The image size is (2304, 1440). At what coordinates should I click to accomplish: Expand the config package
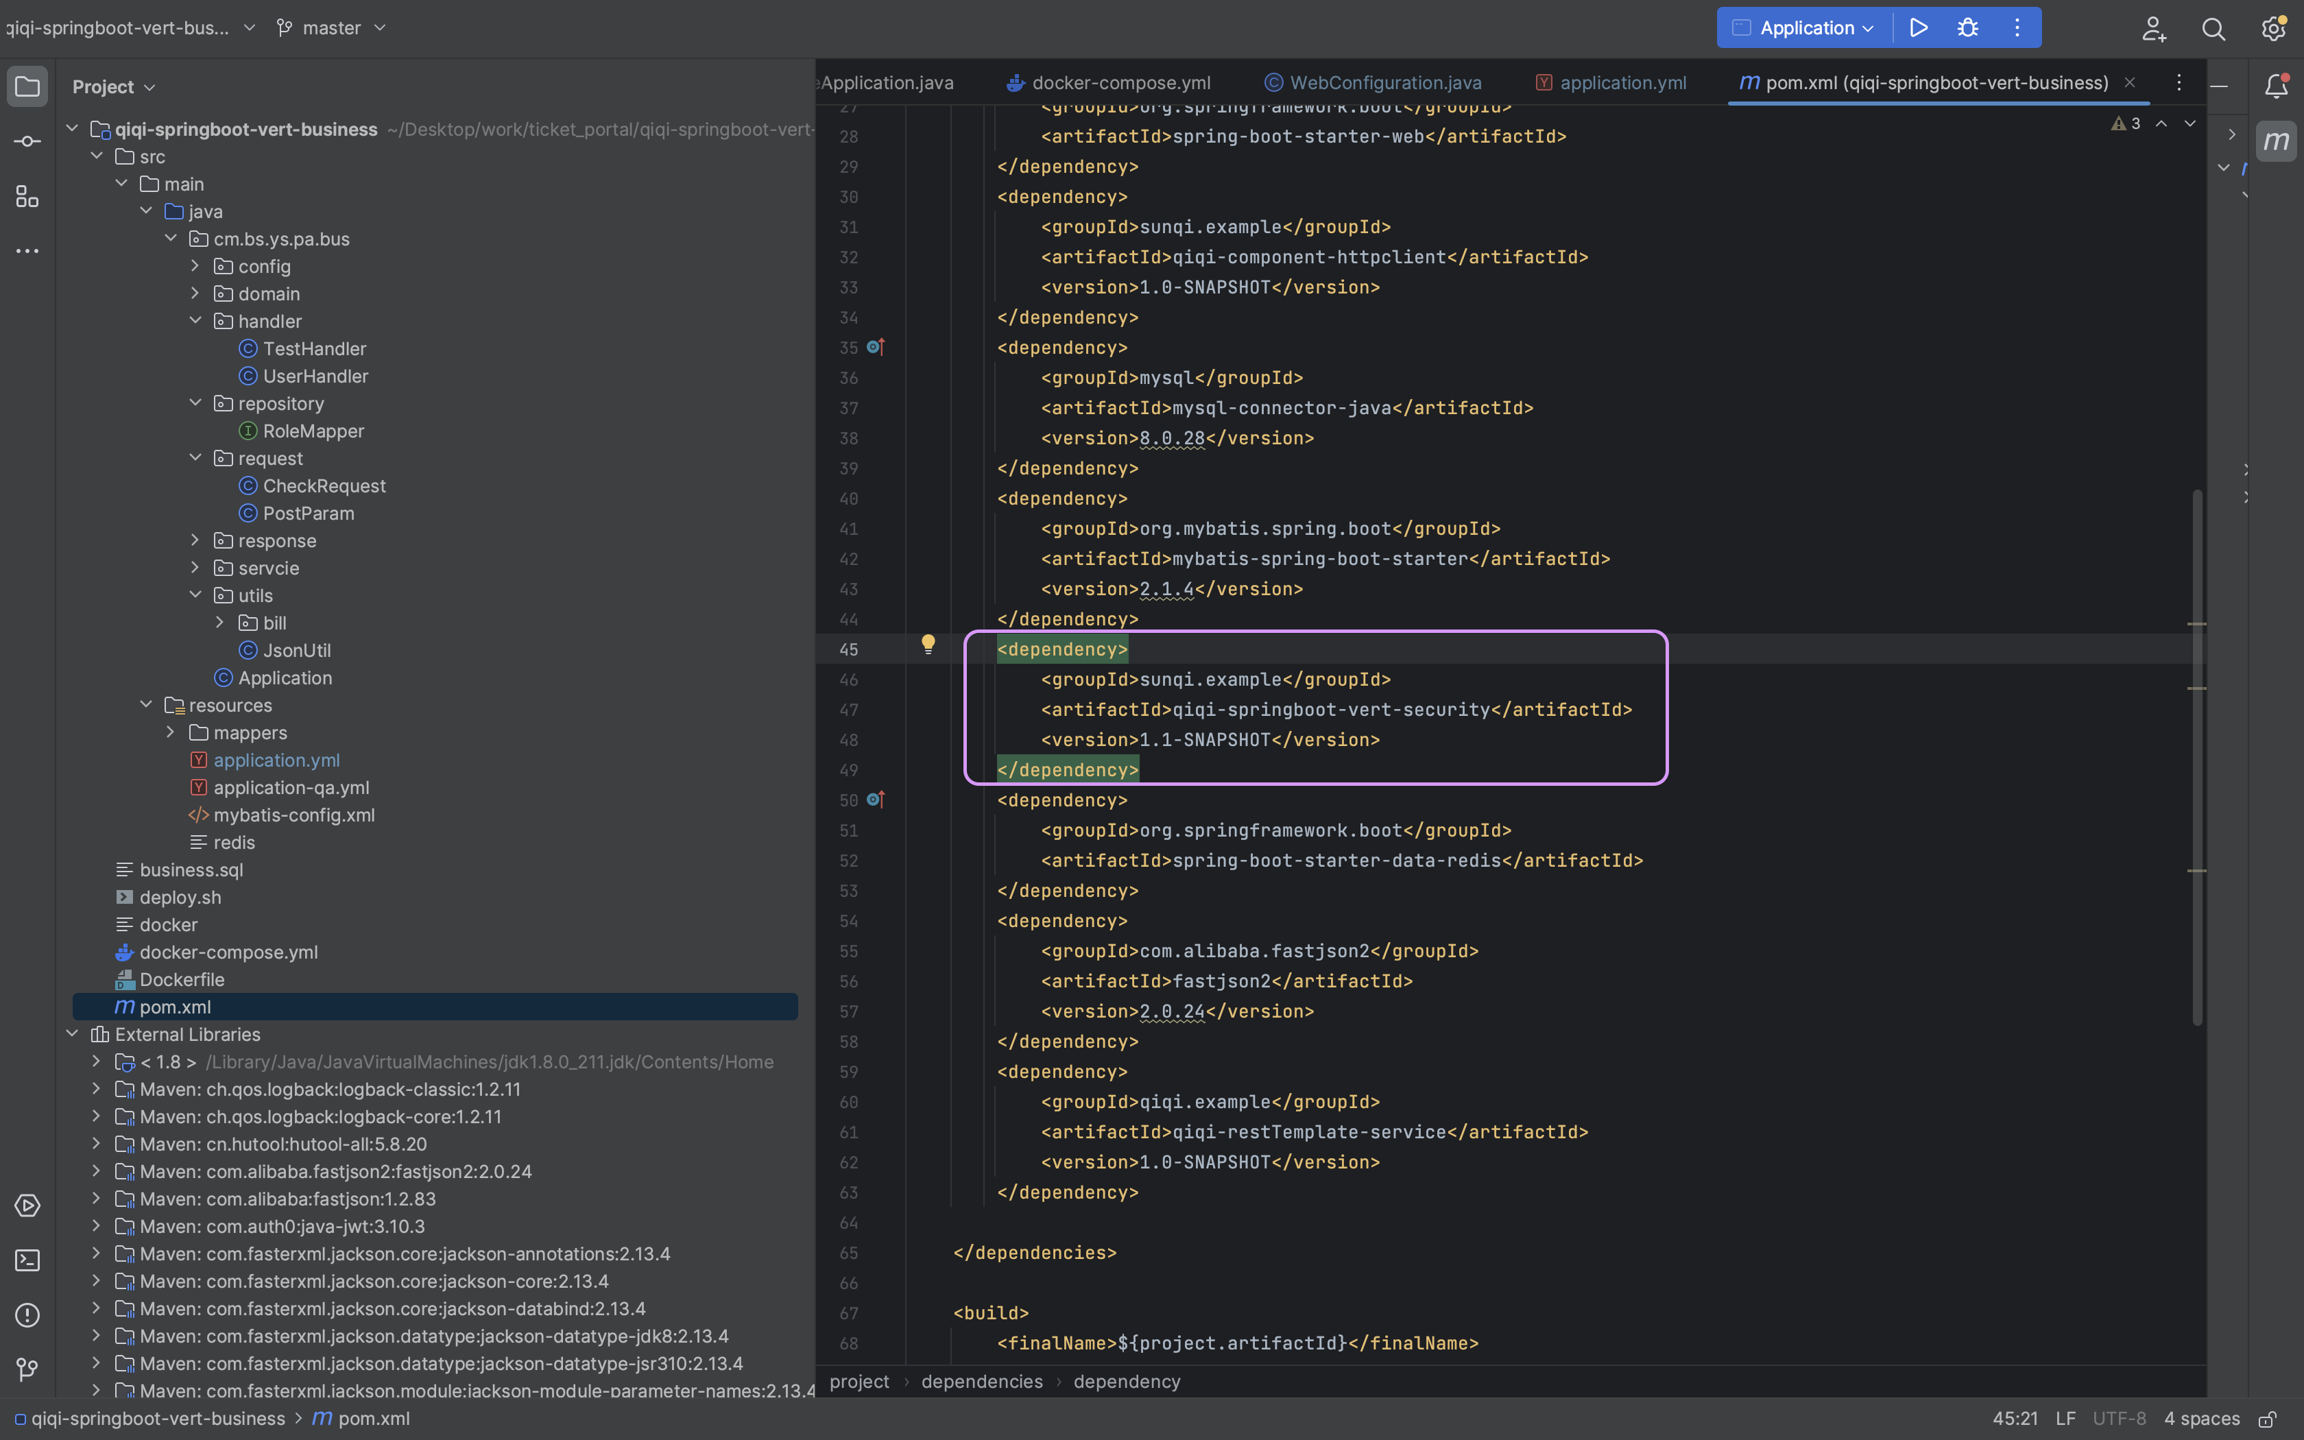195,266
